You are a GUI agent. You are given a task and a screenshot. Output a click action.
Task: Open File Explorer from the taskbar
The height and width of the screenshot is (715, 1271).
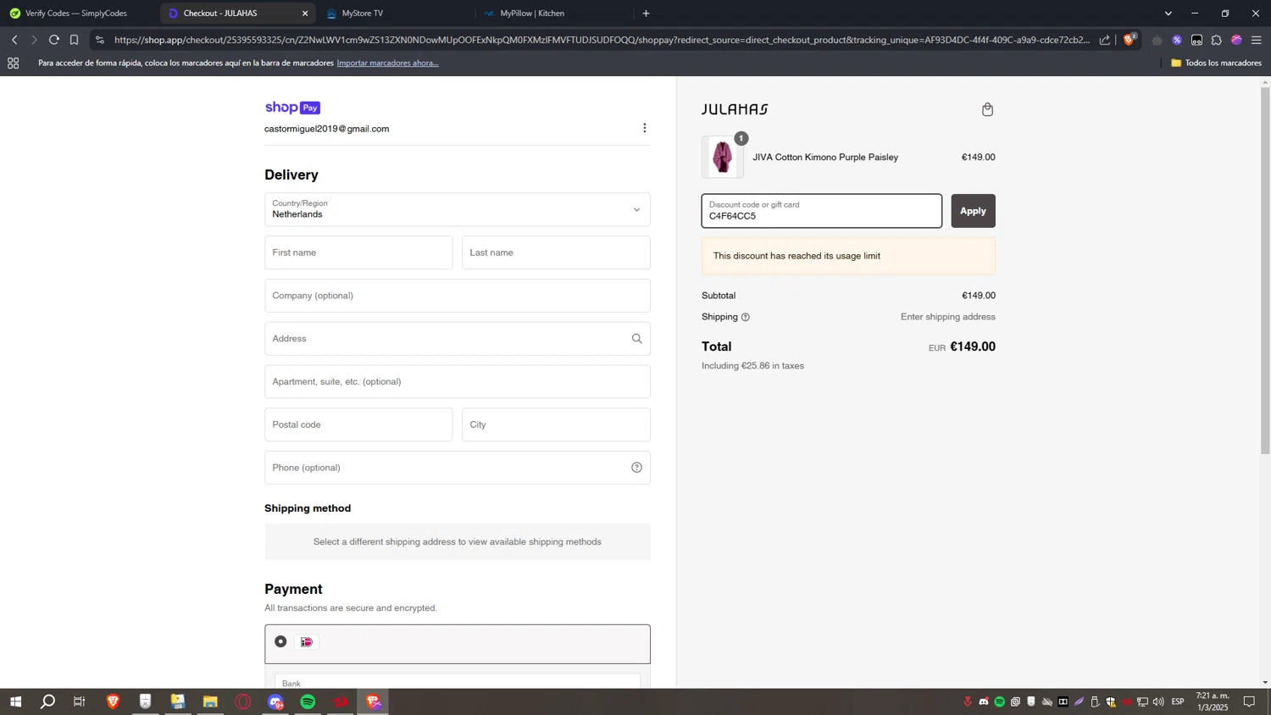click(x=210, y=701)
